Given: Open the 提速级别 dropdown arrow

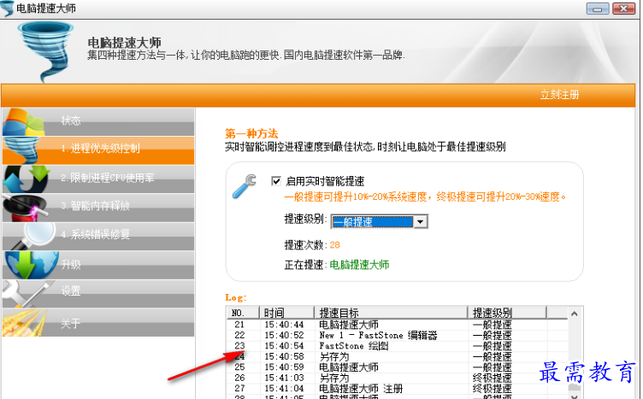Looking at the screenshot, I should coord(421,221).
